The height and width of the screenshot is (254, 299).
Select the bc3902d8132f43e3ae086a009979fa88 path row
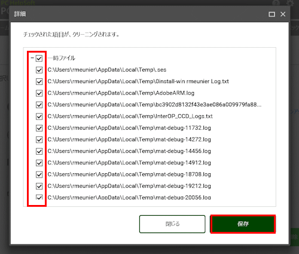pyautogui.click(x=154, y=105)
